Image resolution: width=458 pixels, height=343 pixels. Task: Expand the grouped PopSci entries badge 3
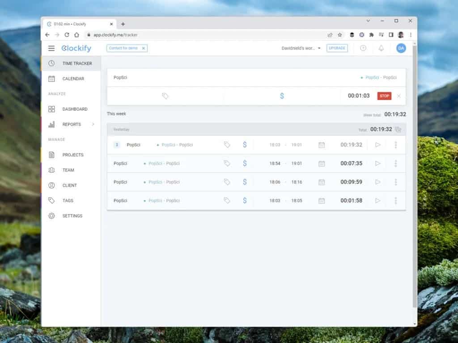117,145
